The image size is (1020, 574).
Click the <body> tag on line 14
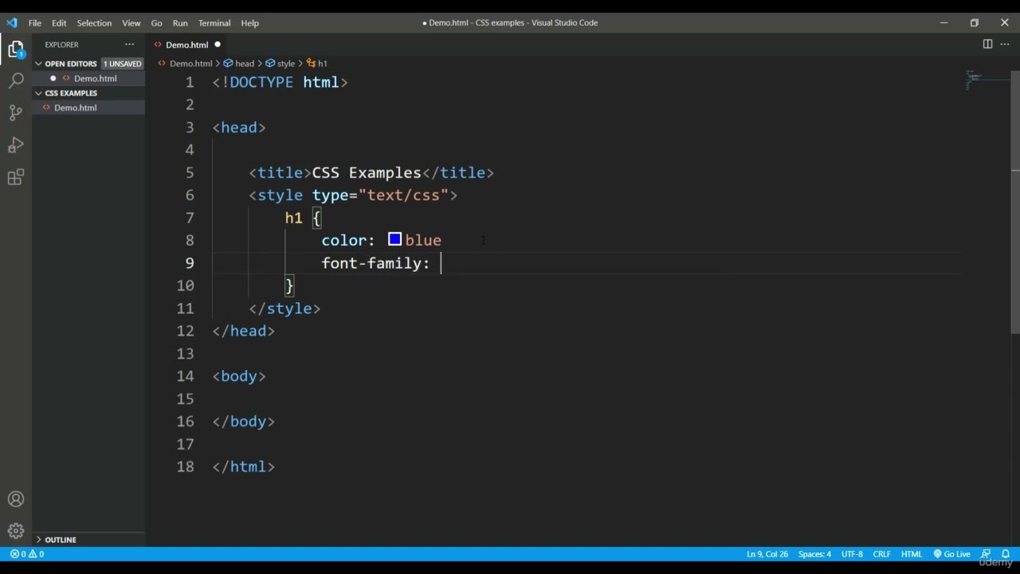click(x=239, y=376)
